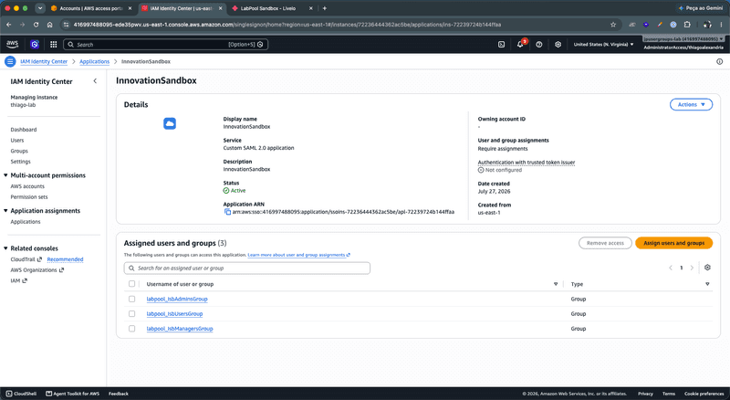Go to next page arrow in assignments table
The image size is (730, 400).
692,268
